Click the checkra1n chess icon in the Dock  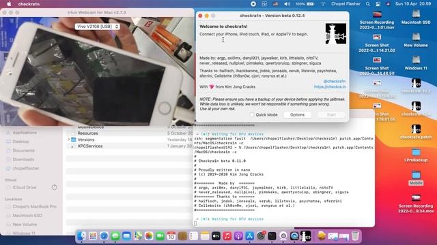pos(306,236)
